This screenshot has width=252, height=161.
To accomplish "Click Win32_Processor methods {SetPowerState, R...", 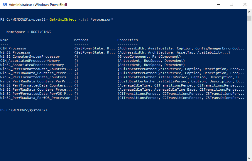I will click(95, 53).
